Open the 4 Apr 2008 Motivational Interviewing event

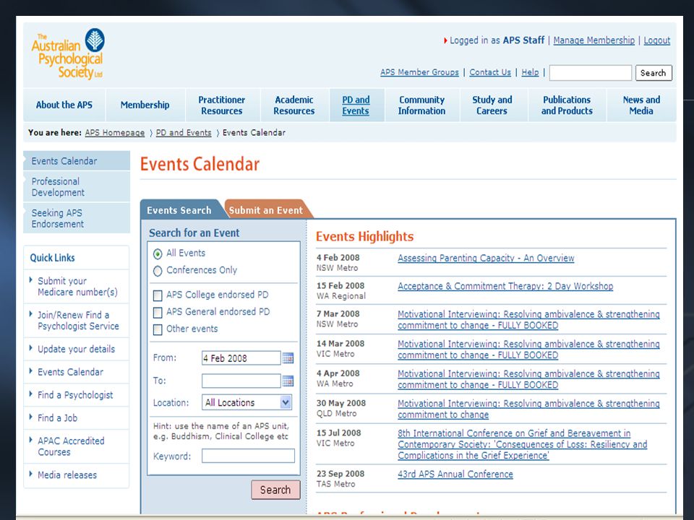point(528,379)
